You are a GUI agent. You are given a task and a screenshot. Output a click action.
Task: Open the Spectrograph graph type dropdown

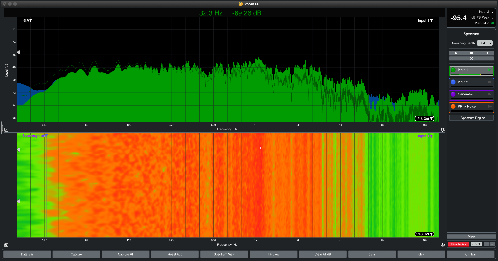[35, 136]
